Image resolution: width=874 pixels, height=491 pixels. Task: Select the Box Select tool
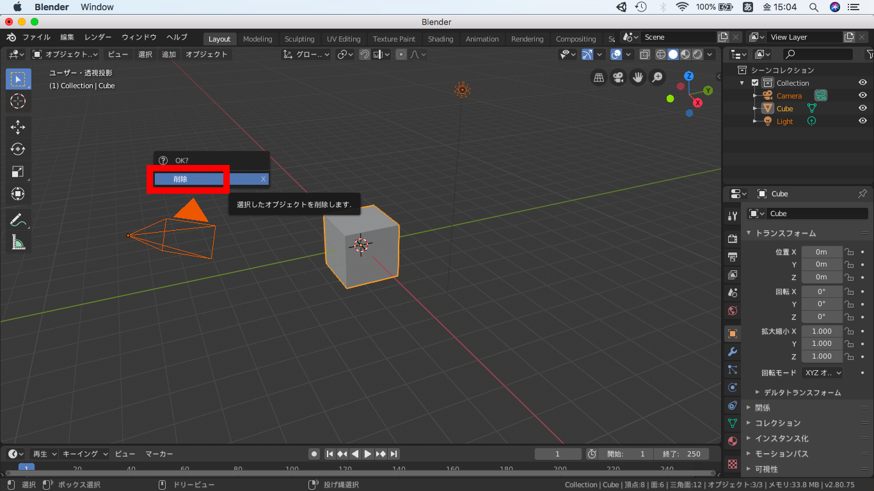[18, 79]
